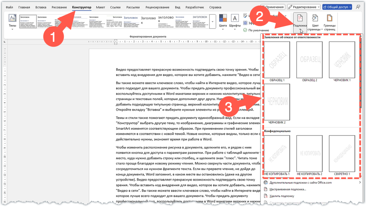Open the Рассылки tab
This screenshot has width=366, height=207.
click(133, 7)
